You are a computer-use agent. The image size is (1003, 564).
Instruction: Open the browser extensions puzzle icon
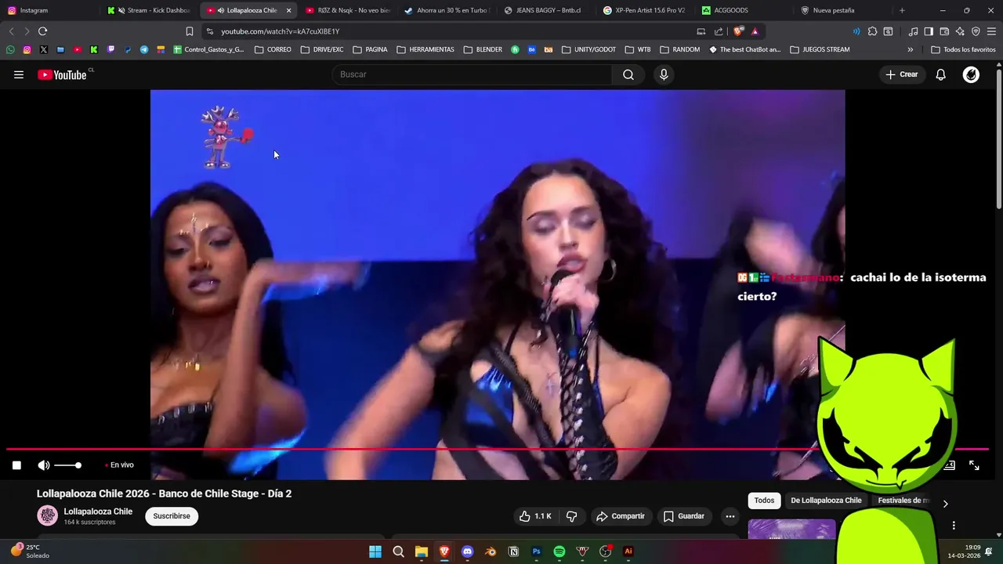coord(872,31)
